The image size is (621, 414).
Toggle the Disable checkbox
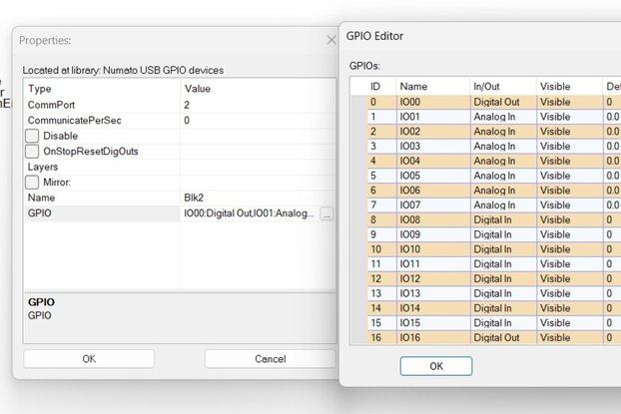click(32, 136)
